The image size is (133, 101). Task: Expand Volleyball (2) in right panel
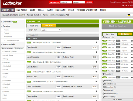(x=104, y=90)
